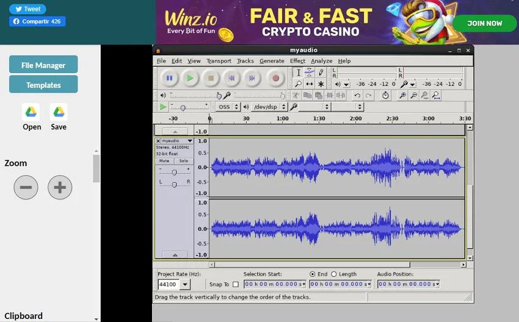Select the Zoom (magnifier) tool

pyautogui.click(x=298, y=84)
